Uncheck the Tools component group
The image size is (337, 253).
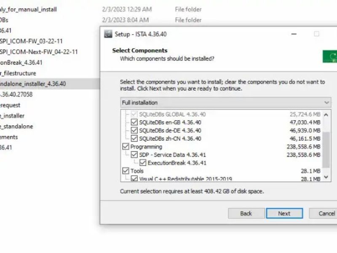(126, 171)
